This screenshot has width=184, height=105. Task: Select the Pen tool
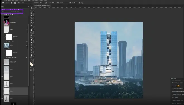point(31,45)
